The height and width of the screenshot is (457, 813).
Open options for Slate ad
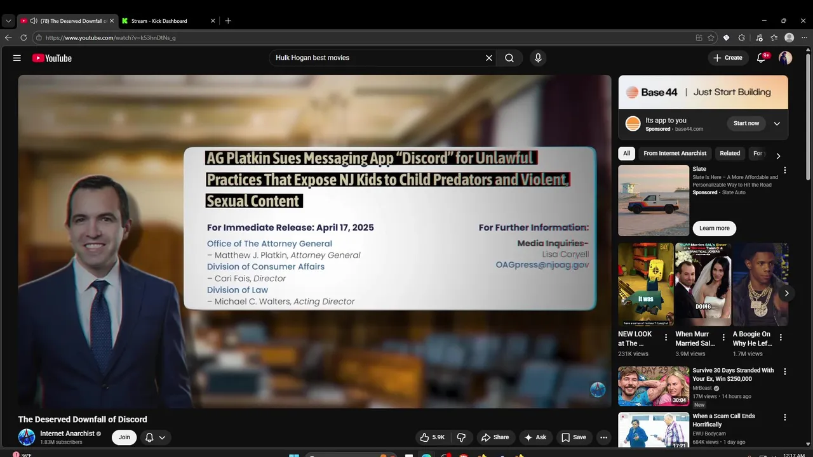point(785,170)
